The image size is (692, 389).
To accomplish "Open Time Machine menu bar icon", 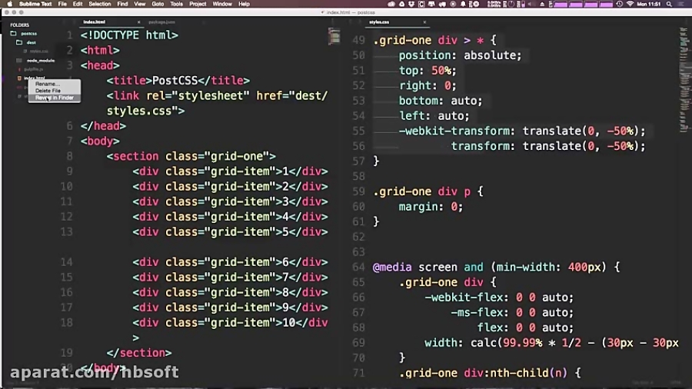I will pyautogui.click(x=619, y=4).
